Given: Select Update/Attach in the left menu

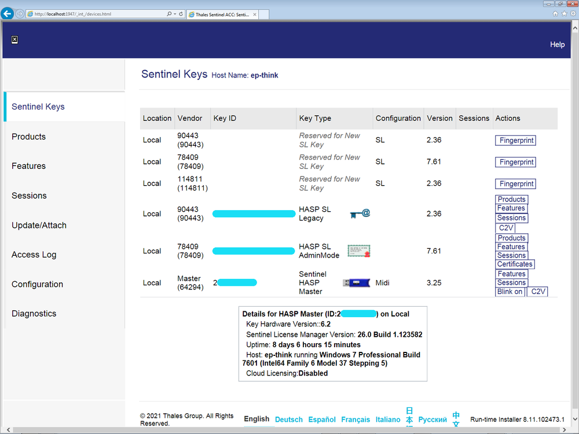Looking at the screenshot, I should 39,225.
